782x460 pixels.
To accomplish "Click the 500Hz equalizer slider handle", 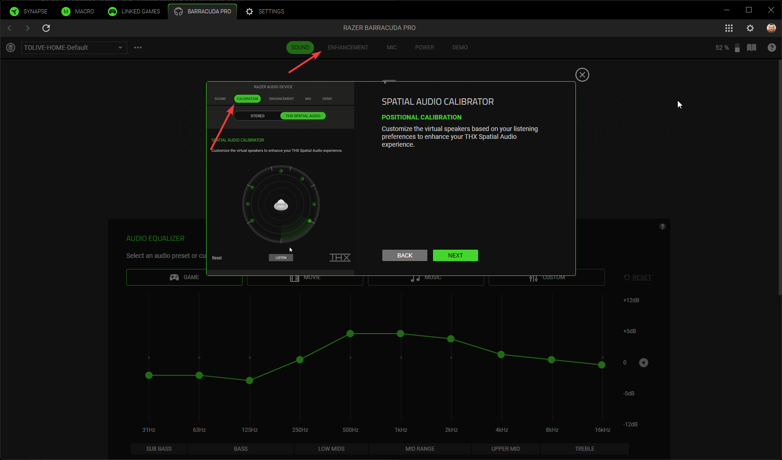I will point(350,334).
